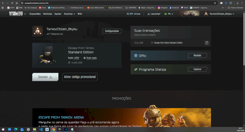This screenshot has height=132, width=245.
Task: Expand the Eventos dropdown menu
Action: point(70,14)
